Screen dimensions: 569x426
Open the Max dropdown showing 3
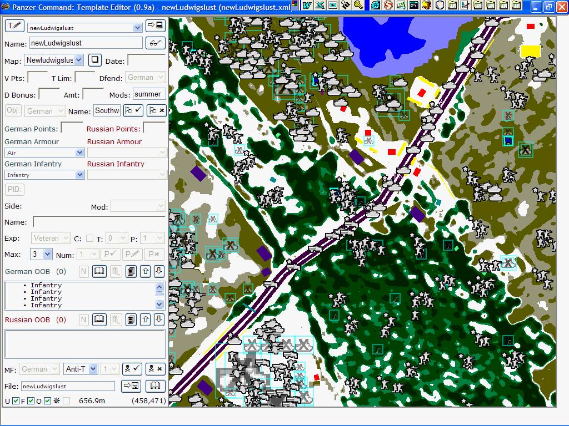tap(47, 254)
